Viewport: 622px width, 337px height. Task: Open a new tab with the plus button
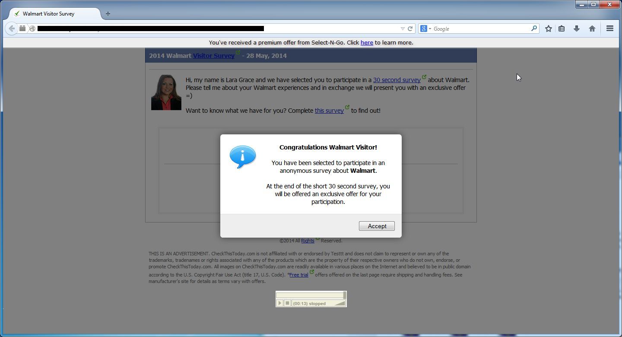(x=108, y=13)
